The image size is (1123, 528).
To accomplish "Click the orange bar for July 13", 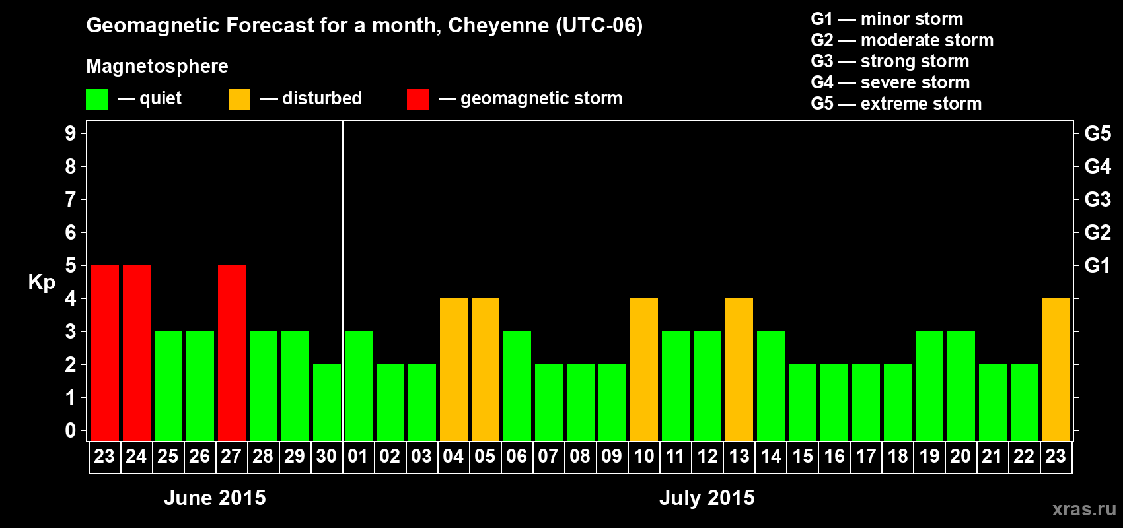I will coord(739,370).
